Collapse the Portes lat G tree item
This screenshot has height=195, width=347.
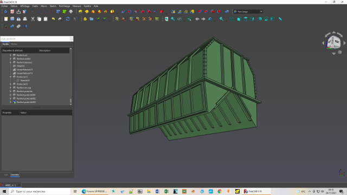point(10,77)
